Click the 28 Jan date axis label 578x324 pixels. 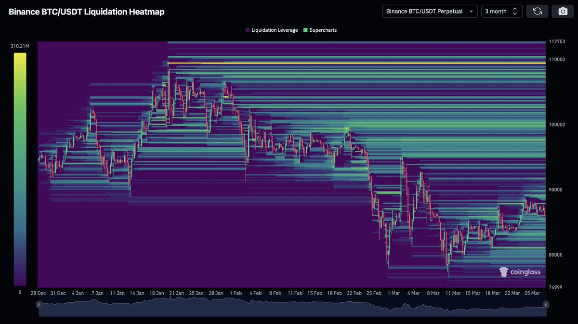pyautogui.click(x=215, y=293)
